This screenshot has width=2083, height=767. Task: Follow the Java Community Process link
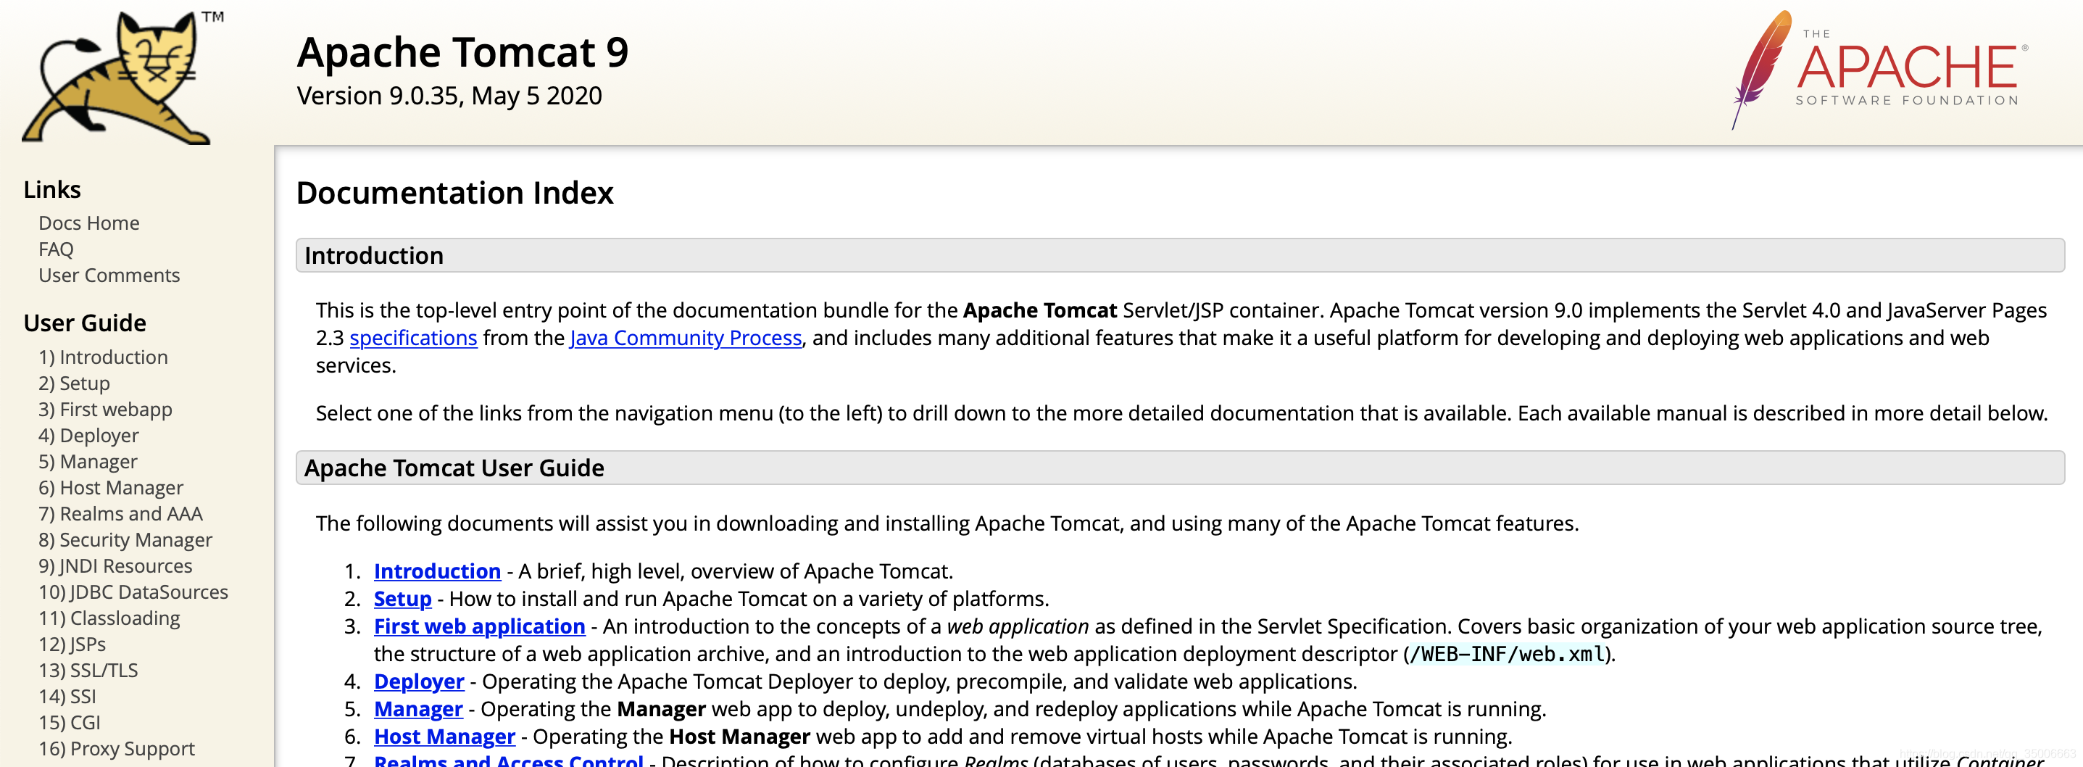tap(686, 339)
